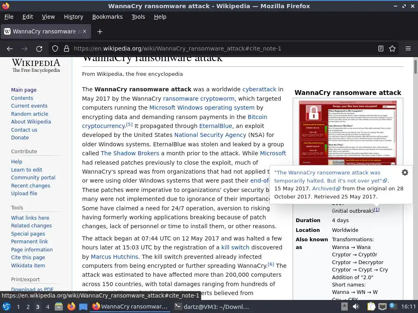Reload the page with the refresh icon

point(39,49)
